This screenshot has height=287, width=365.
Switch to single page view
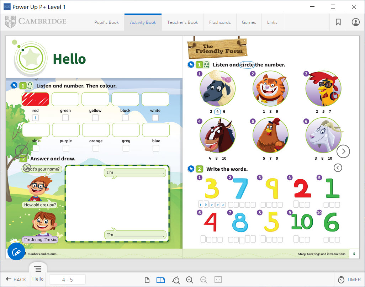tap(147, 280)
